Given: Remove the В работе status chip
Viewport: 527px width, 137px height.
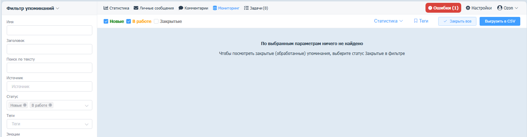Looking at the screenshot, I should (50, 105).
